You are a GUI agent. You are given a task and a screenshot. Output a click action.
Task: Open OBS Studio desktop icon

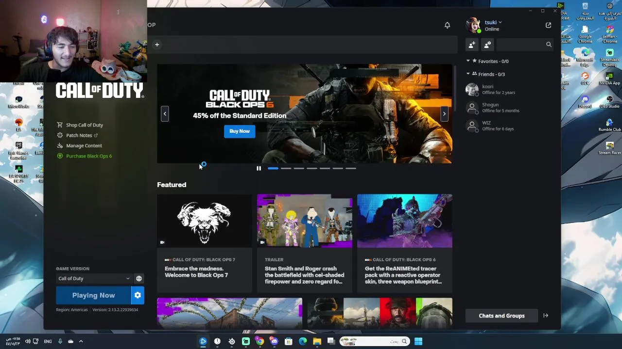coord(609,102)
